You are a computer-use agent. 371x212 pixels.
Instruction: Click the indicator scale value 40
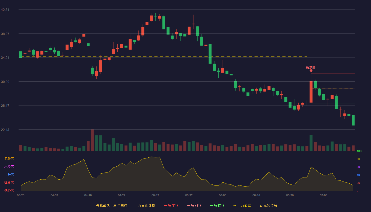click(x=358, y=175)
